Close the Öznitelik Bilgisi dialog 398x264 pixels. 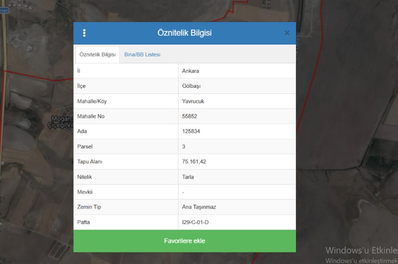point(287,33)
